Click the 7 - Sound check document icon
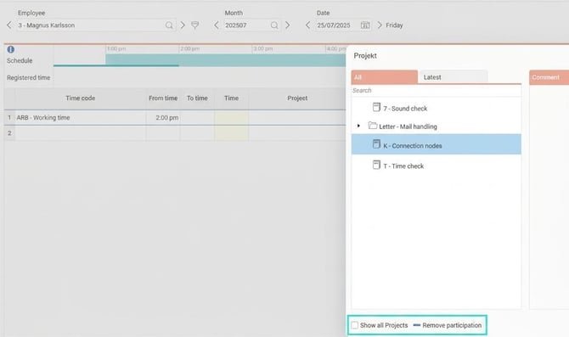Screen dimensions: 569x337 (x=376, y=107)
